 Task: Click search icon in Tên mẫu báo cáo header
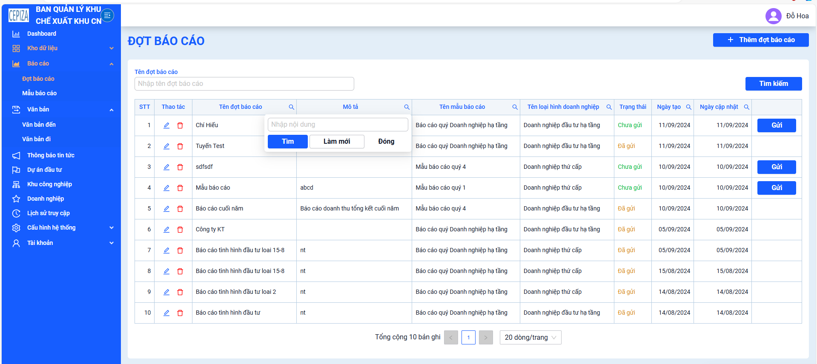point(515,107)
